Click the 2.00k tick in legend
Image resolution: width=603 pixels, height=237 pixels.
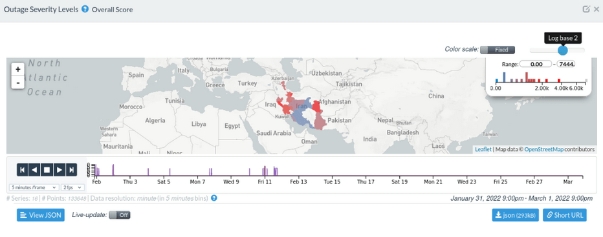tap(542, 88)
